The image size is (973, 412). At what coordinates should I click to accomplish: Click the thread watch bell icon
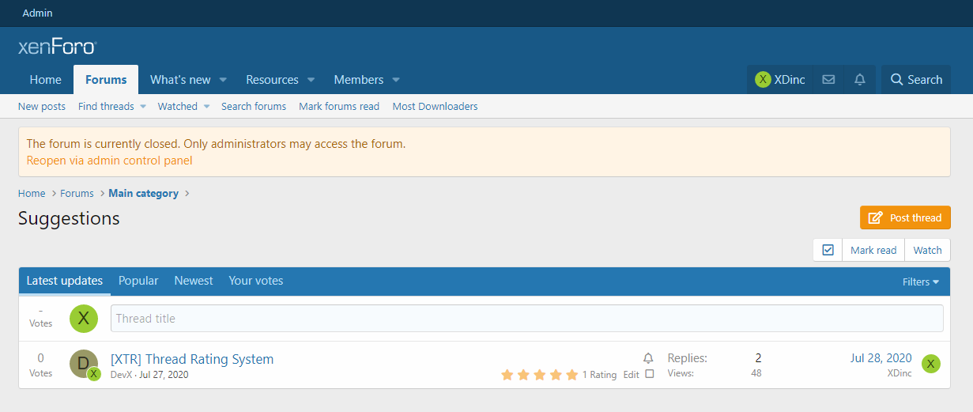(x=648, y=358)
